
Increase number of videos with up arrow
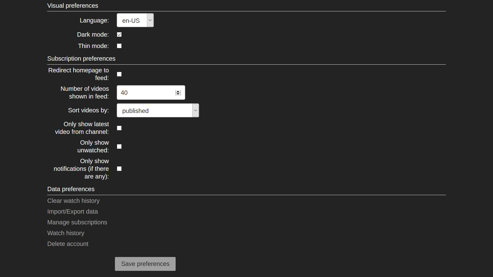(x=178, y=91)
